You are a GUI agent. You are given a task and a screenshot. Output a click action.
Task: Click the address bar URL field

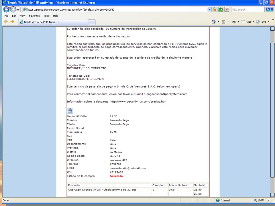click(x=115, y=9)
